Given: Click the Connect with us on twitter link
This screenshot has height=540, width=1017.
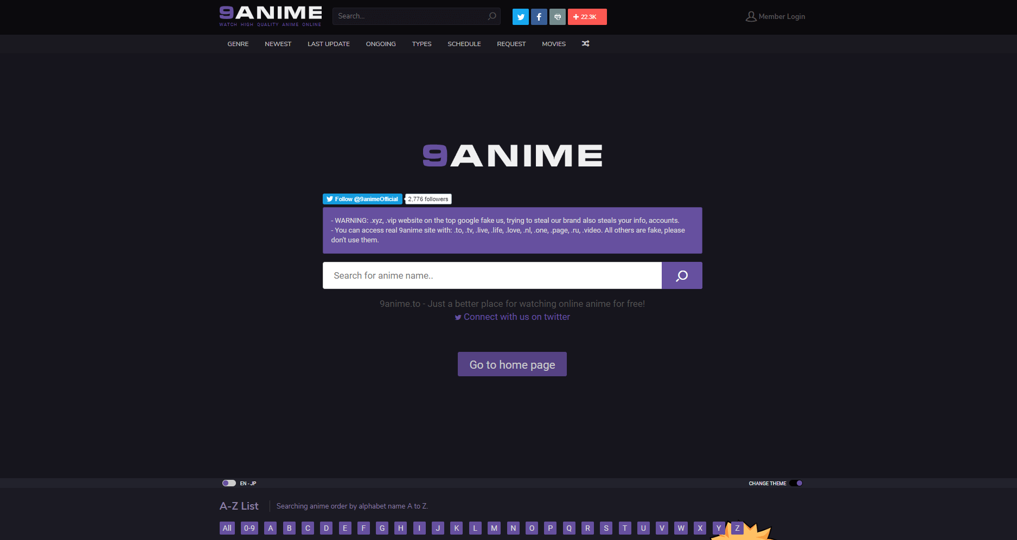Looking at the screenshot, I should click(512, 317).
